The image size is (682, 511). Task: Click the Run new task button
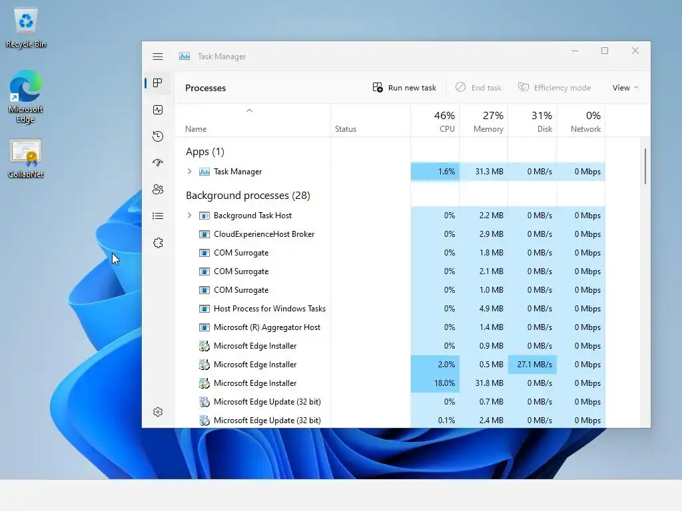tap(404, 88)
